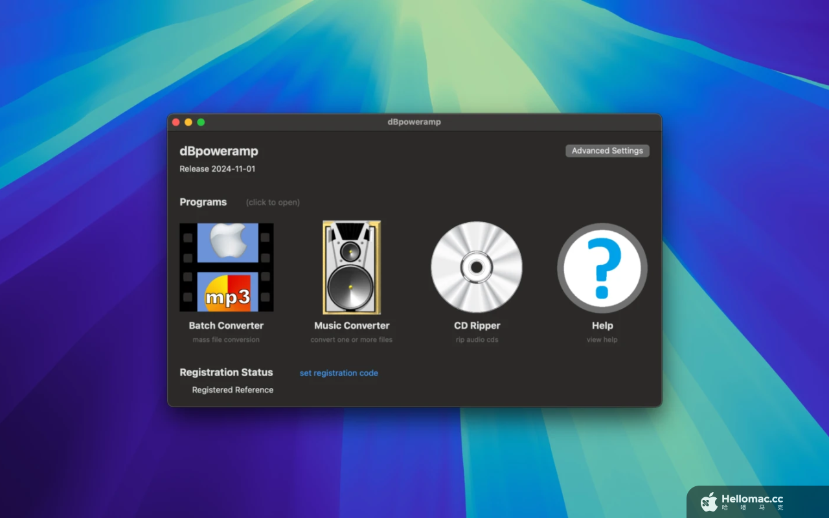829x518 pixels.
Task: Minimize the window using yellow button
Action: (188, 122)
